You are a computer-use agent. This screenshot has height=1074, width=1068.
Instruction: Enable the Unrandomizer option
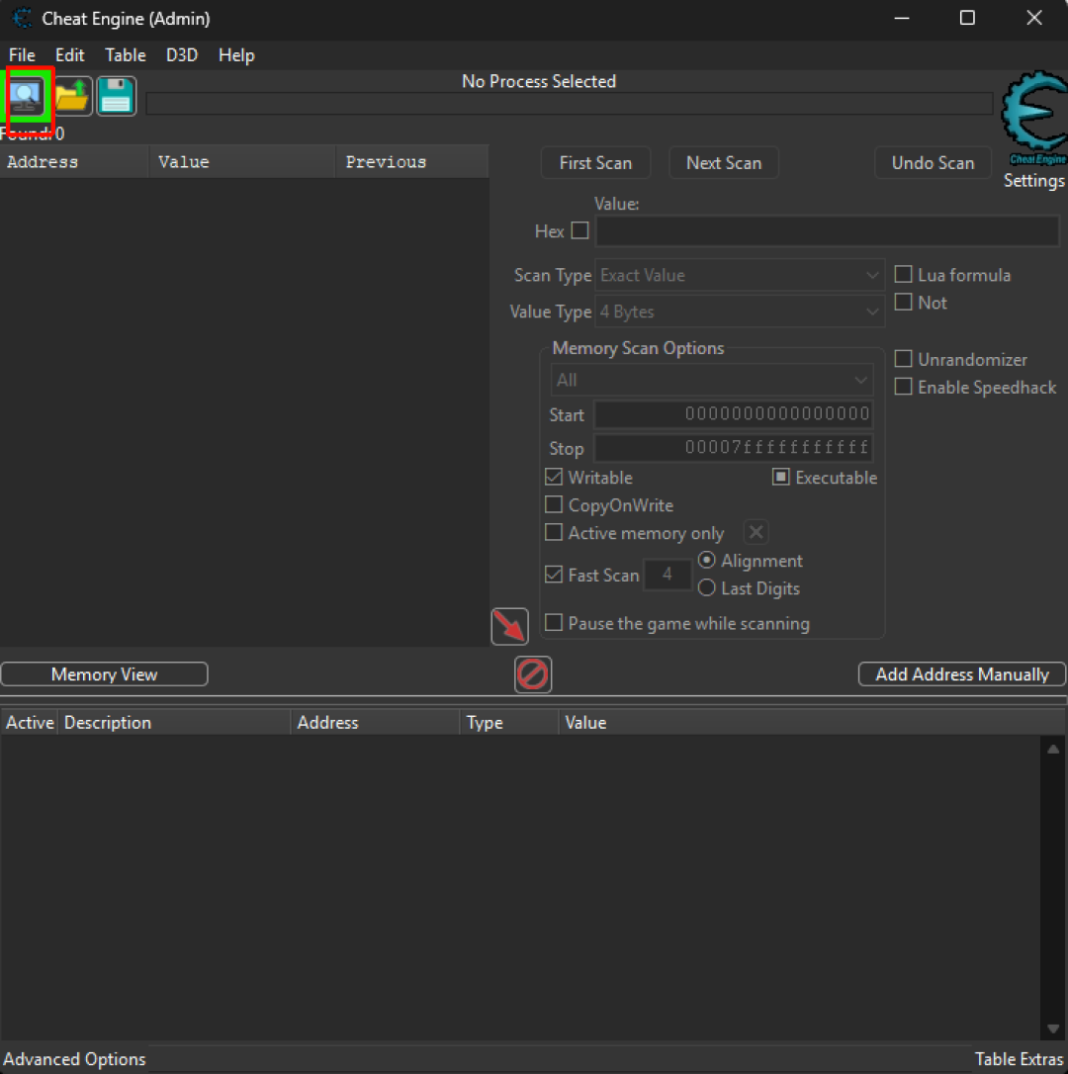(904, 359)
